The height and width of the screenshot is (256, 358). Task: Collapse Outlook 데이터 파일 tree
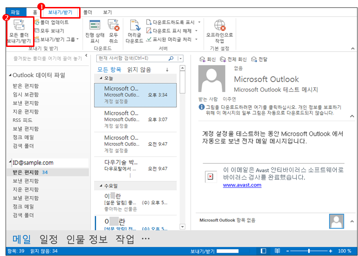pyautogui.click(x=10, y=75)
